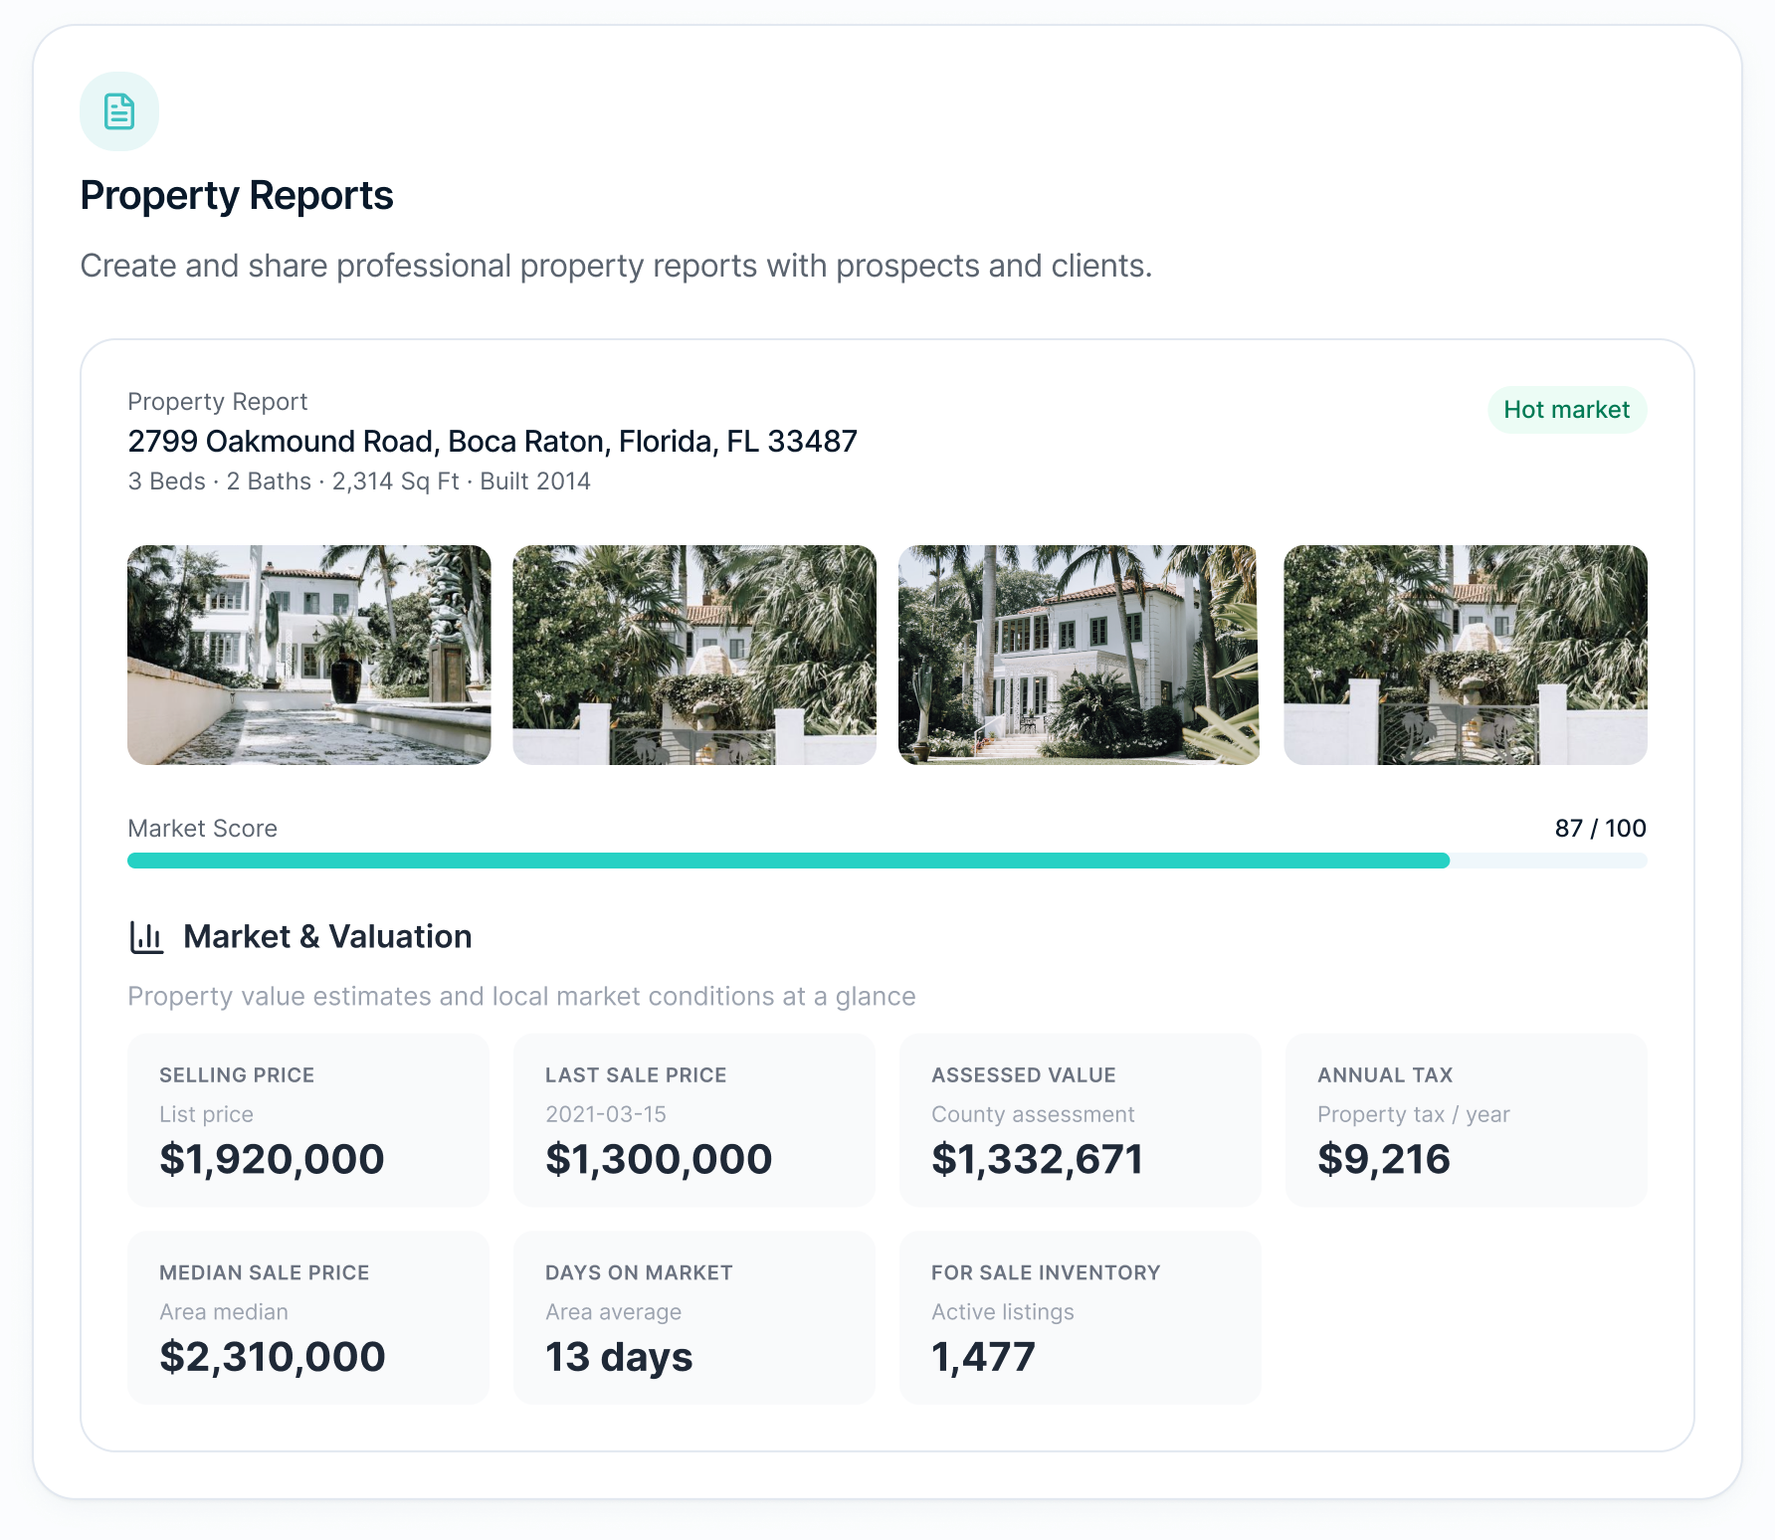Click the Property value estimates description line
The height and width of the screenshot is (1540, 1775).
[x=521, y=997]
